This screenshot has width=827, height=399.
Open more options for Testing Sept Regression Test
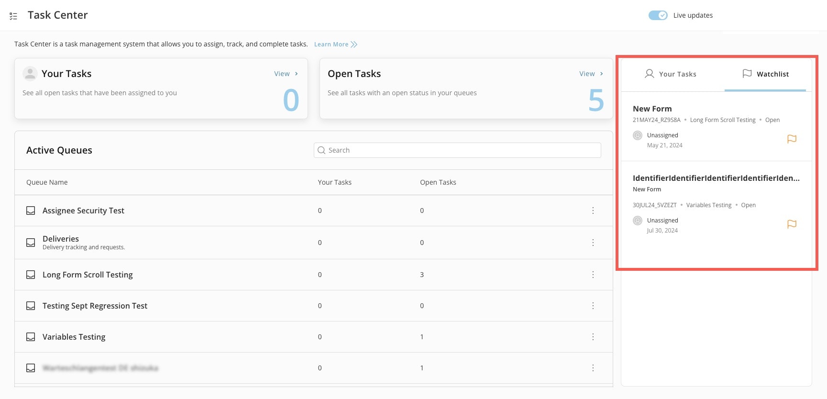[x=593, y=306]
